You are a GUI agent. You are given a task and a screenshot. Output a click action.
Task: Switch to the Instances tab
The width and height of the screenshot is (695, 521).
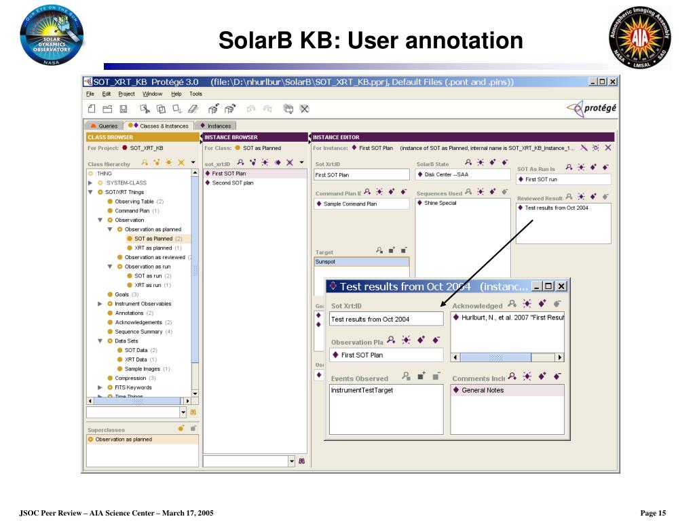pos(216,126)
